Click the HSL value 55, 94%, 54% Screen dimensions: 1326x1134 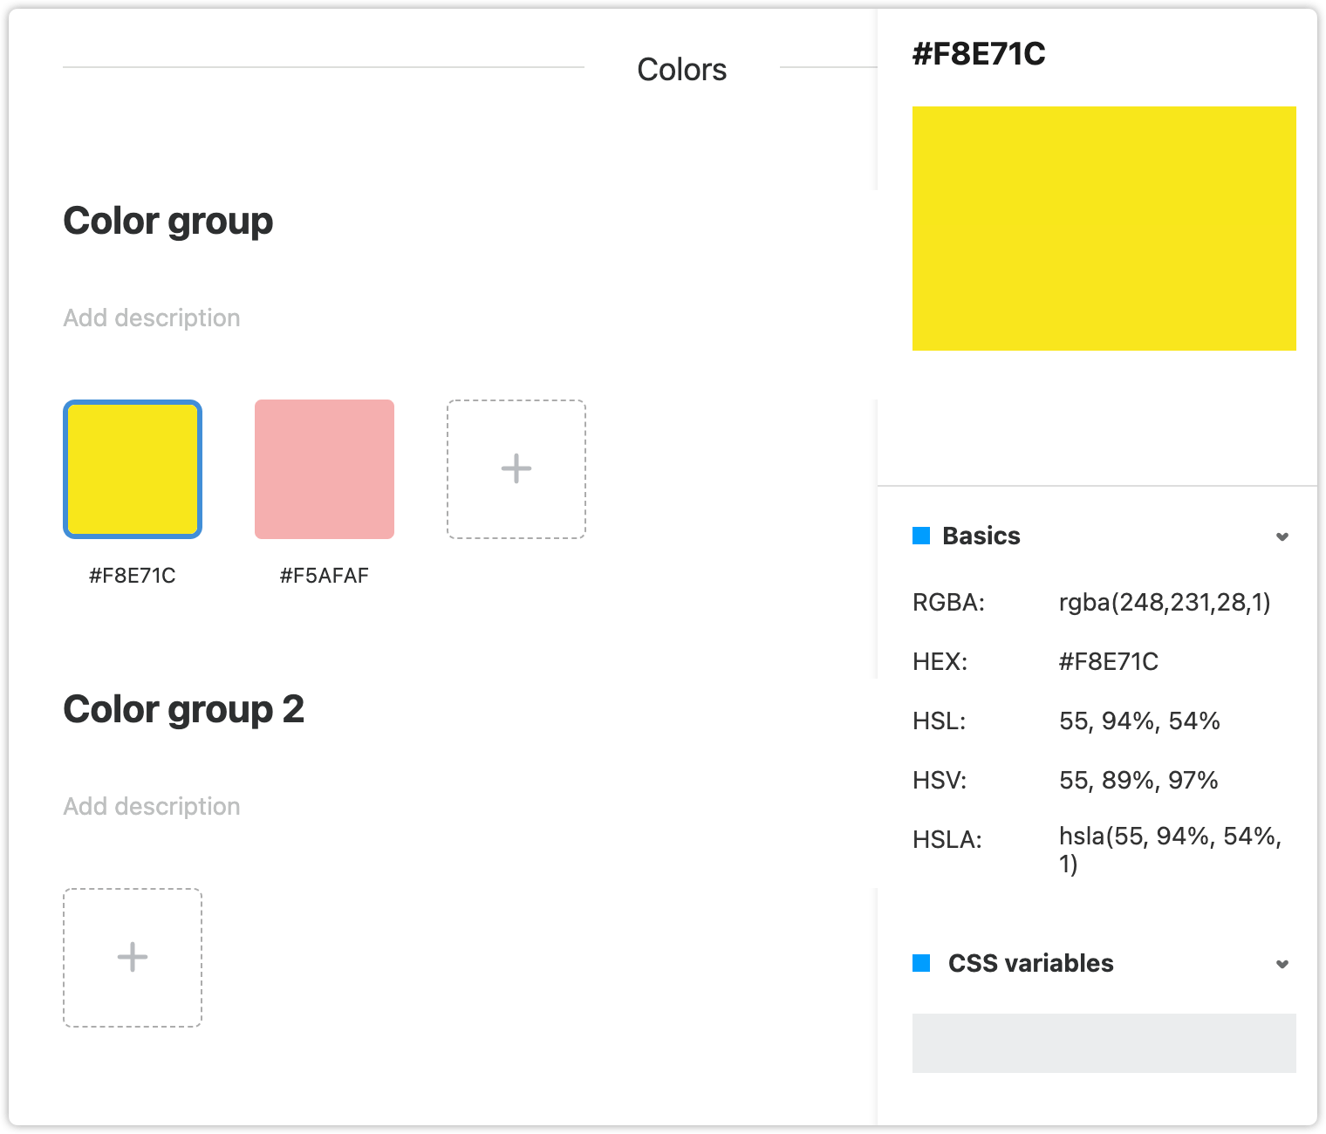coord(1139,721)
